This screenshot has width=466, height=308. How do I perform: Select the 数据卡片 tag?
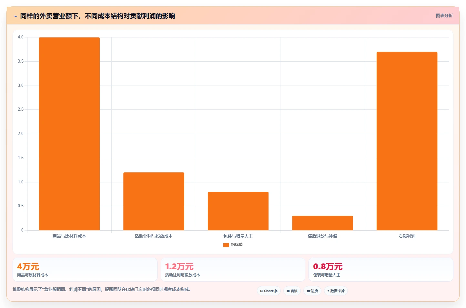pyautogui.click(x=336, y=291)
